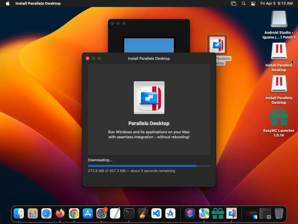
Task: Click the date and time in the menu bar
Action: tap(276, 3)
